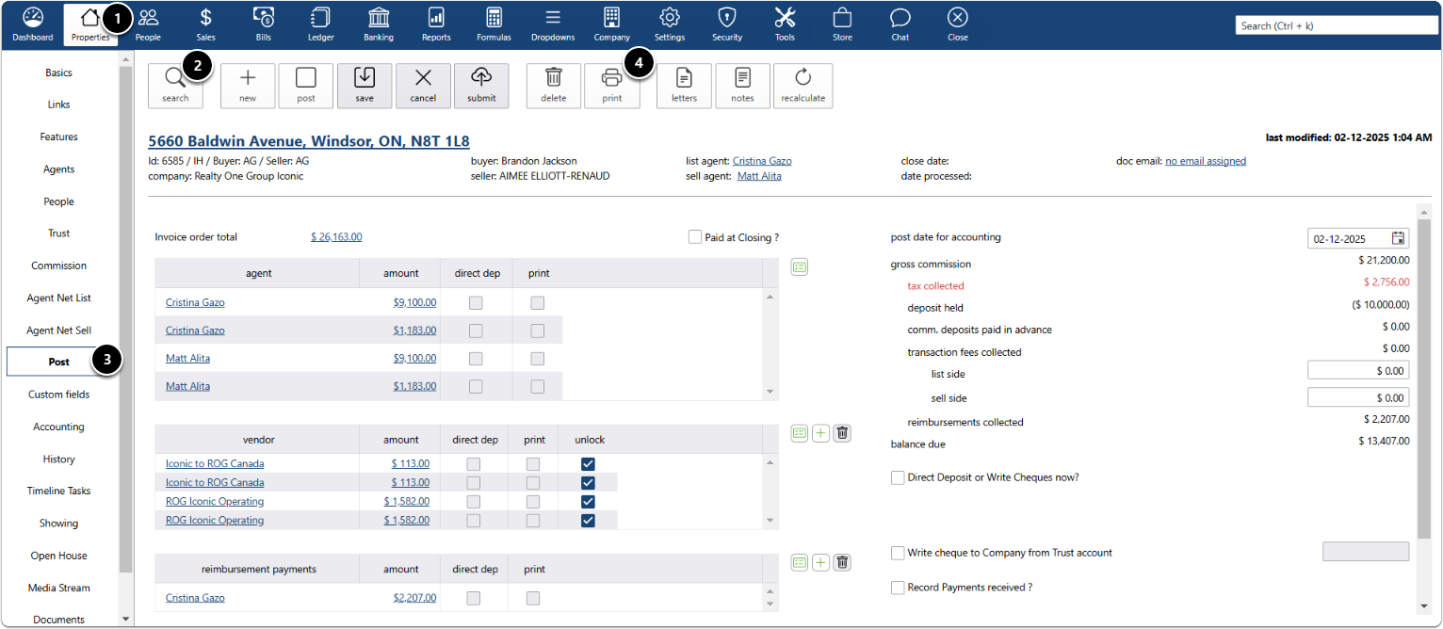
Task: Open the Settings gear
Action: (x=670, y=24)
